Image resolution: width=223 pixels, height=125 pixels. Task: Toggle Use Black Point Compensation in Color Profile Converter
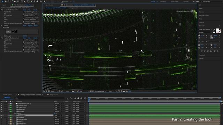point(24,22)
